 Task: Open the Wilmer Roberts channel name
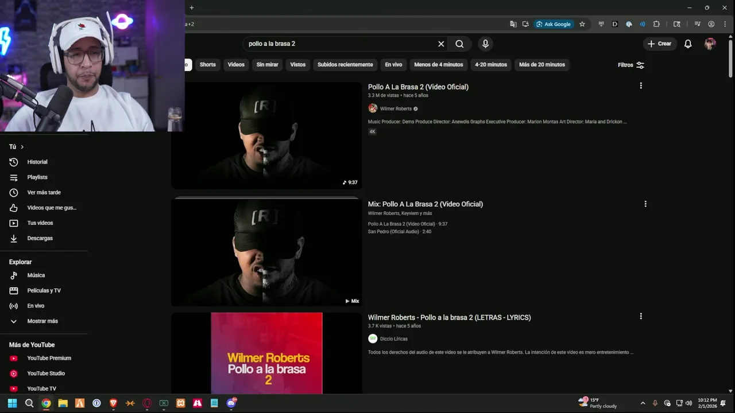pyautogui.click(x=396, y=108)
